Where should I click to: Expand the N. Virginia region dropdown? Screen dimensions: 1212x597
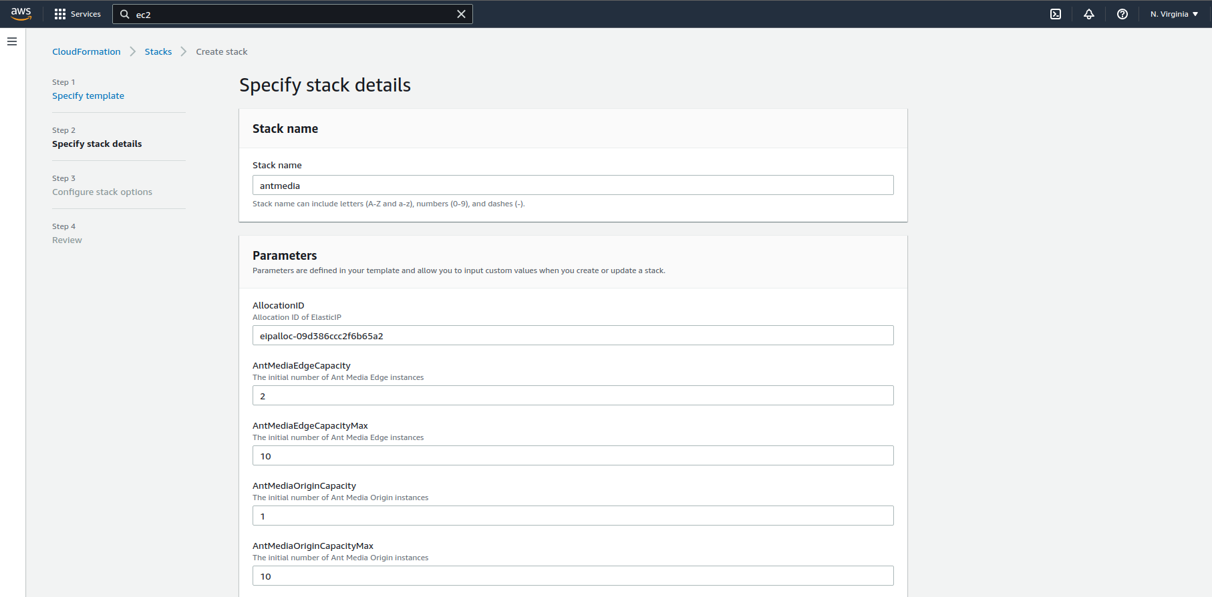1174,14
